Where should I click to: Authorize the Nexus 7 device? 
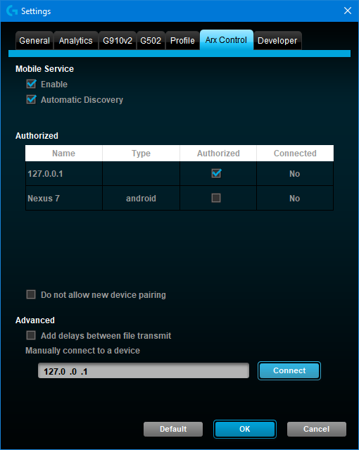[x=216, y=198]
